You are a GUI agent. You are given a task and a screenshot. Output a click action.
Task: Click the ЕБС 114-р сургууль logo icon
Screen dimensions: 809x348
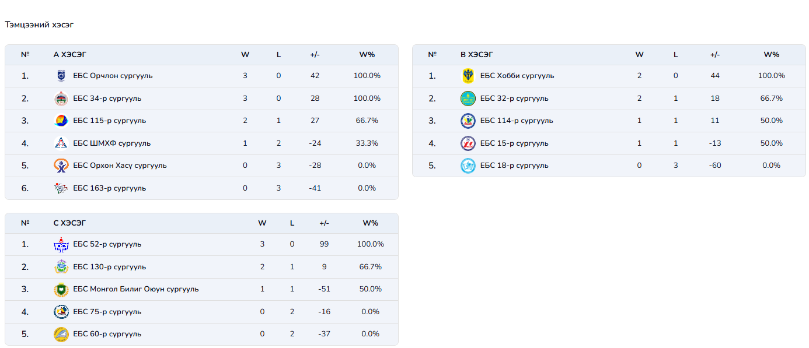(468, 121)
